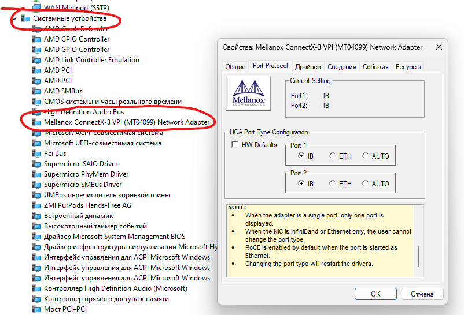This screenshot has height=315, width=464.
Task: Click the 'RoCE is enabled by default' note
Action: pyautogui.click(x=321, y=252)
